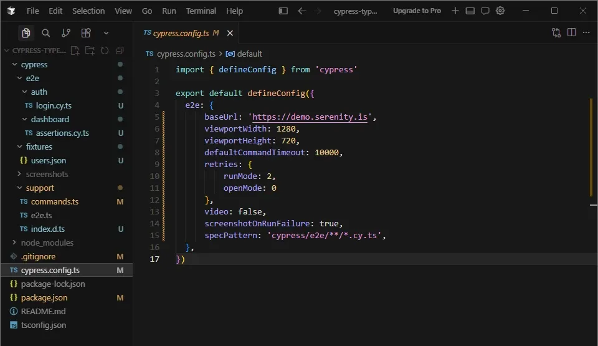Viewport: 598px width, 346px height.
Task: Open the File menu
Action: [x=33, y=11]
